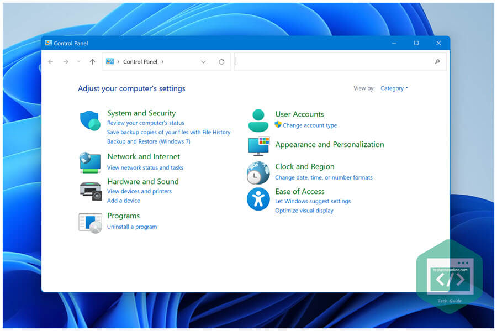Expand the chevron after Control Panel breadcrumb
This screenshot has height=331, width=497.
[x=162, y=62]
